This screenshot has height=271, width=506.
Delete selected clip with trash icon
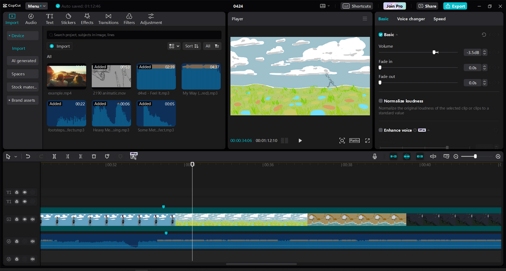[94, 156]
